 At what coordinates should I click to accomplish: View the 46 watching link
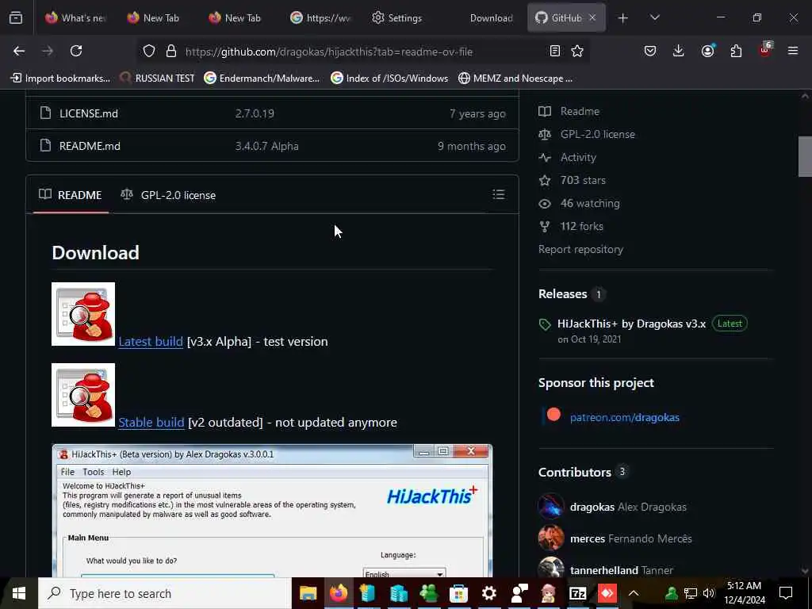point(590,203)
